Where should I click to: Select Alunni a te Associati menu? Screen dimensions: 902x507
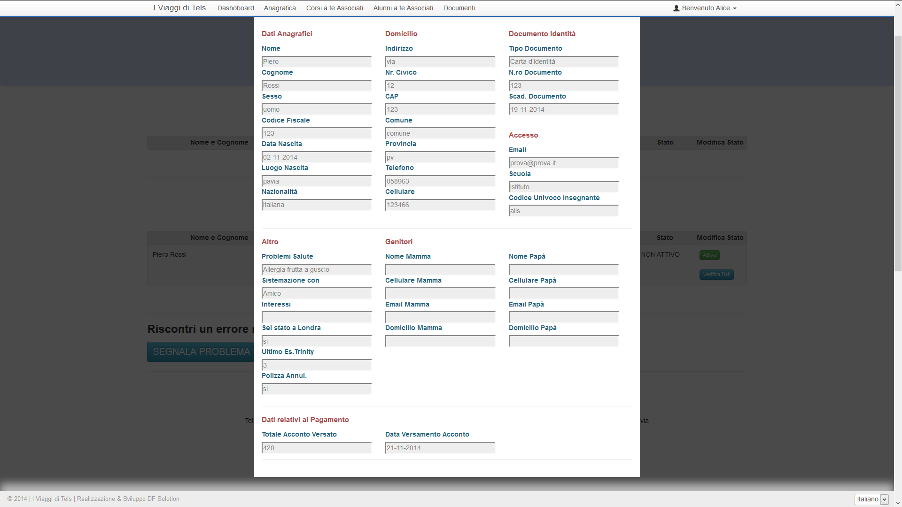click(403, 8)
